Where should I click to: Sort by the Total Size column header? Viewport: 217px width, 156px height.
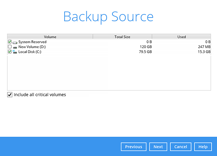[122, 37]
